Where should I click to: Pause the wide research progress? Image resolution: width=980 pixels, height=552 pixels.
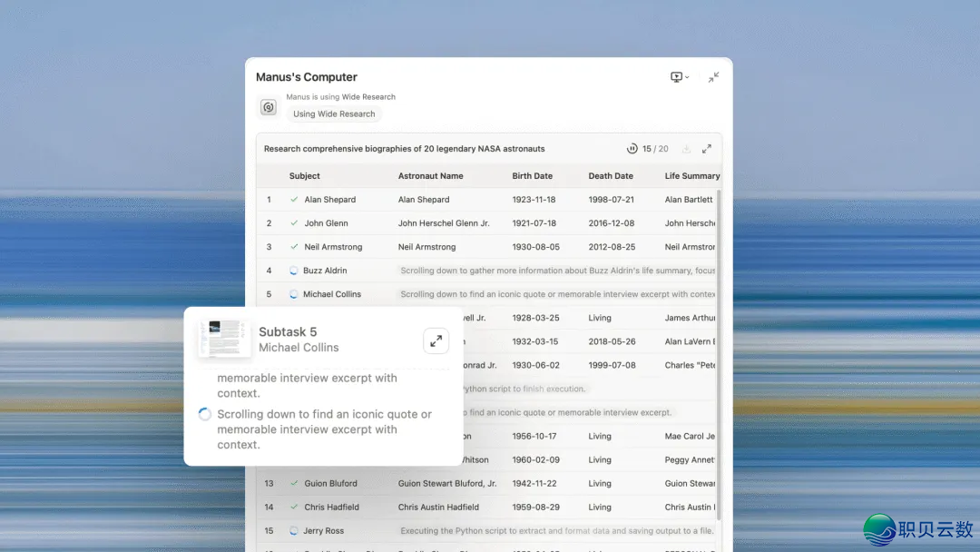tap(632, 149)
